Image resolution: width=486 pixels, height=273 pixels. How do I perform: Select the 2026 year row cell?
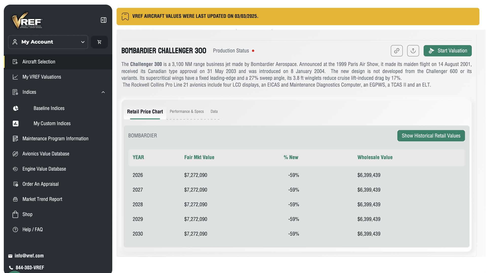[138, 175]
